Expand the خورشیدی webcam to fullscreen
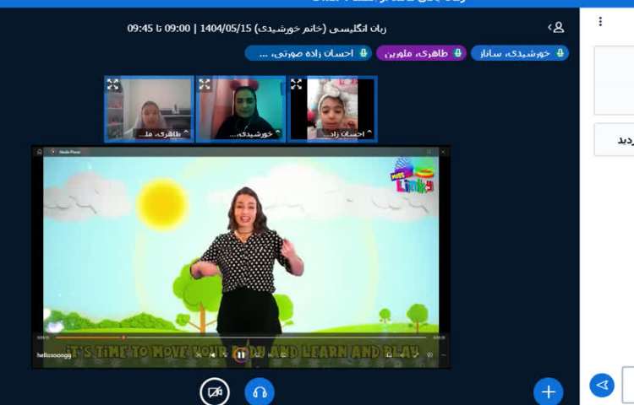The height and width of the screenshot is (405, 634). pos(205,84)
